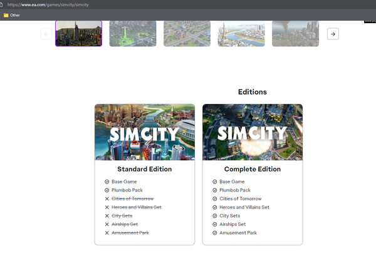Click check icon beside Complete Cities of Tomorrow
This screenshot has height=256, width=376.
pyautogui.click(x=214, y=199)
